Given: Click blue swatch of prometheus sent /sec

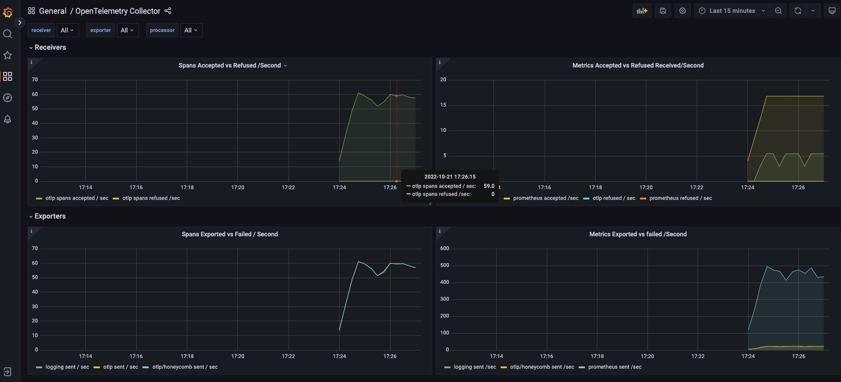Looking at the screenshot, I should [582, 367].
